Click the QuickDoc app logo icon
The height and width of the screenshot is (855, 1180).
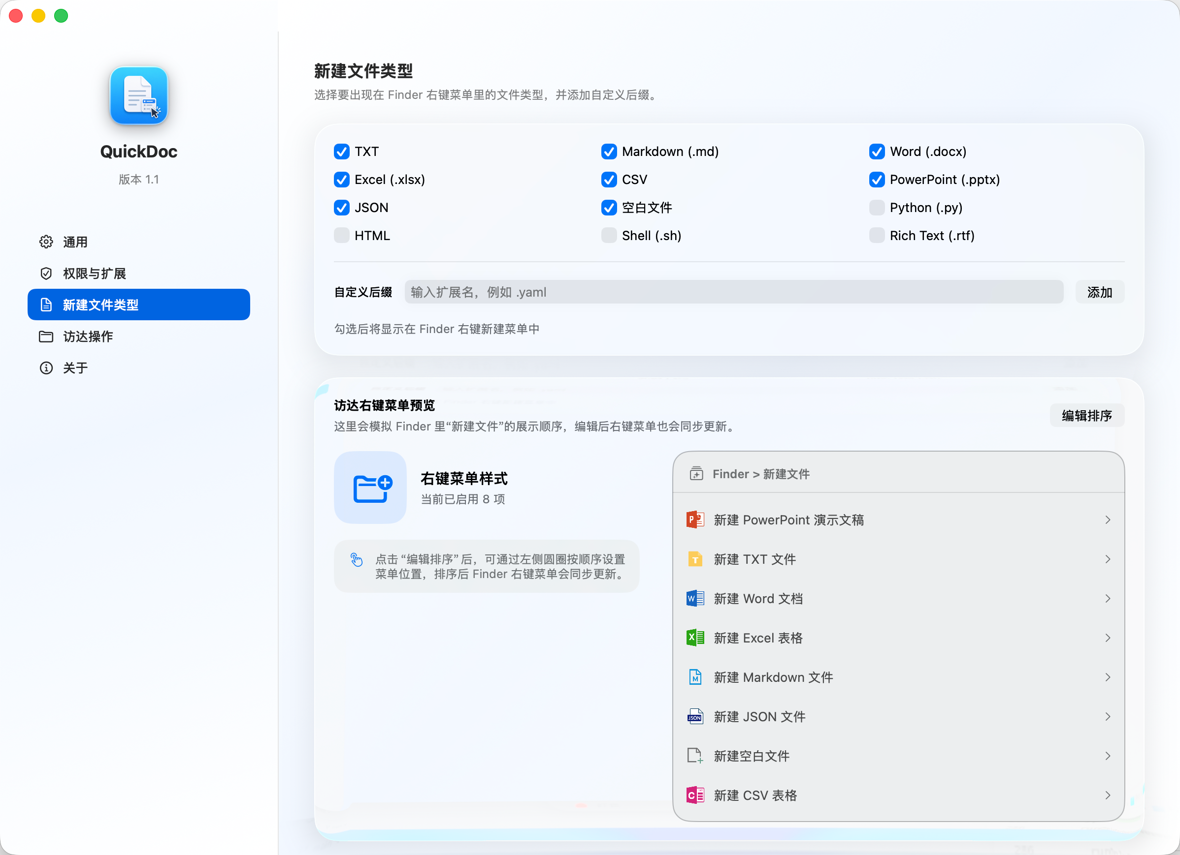138,96
